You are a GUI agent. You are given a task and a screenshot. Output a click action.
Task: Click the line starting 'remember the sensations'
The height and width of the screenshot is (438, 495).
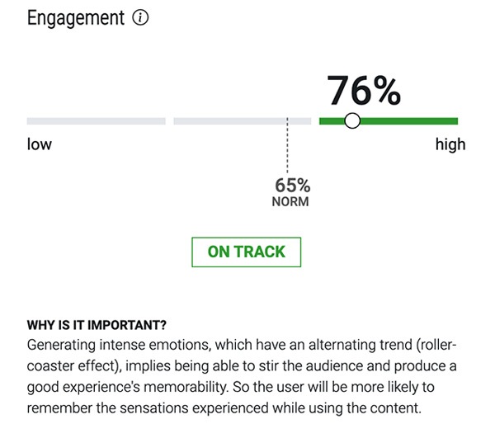(x=224, y=408)
